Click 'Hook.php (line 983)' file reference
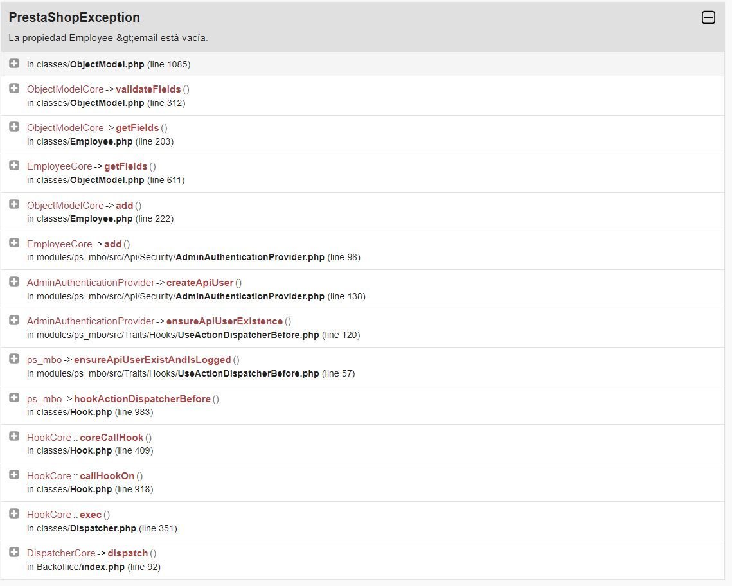Screen dimensions: 732x586 tap(112, 413)
